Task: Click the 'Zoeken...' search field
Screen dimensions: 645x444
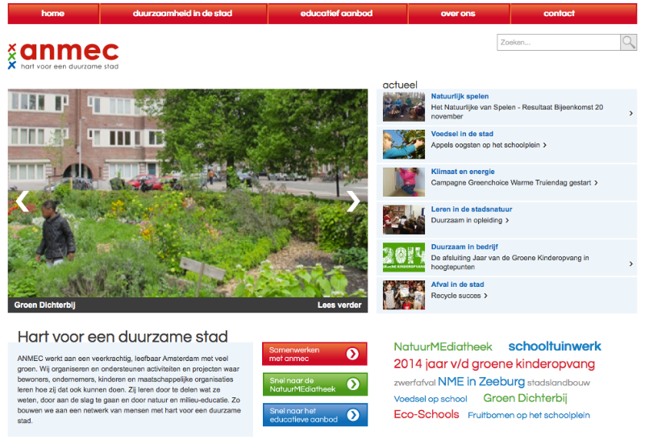Action: pos(558,43)
